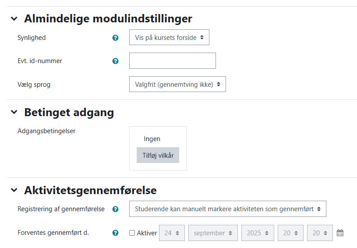Enable the Aktiver checkbox
The height and width of the screenshot is (248, 357).
click(132, 233)
